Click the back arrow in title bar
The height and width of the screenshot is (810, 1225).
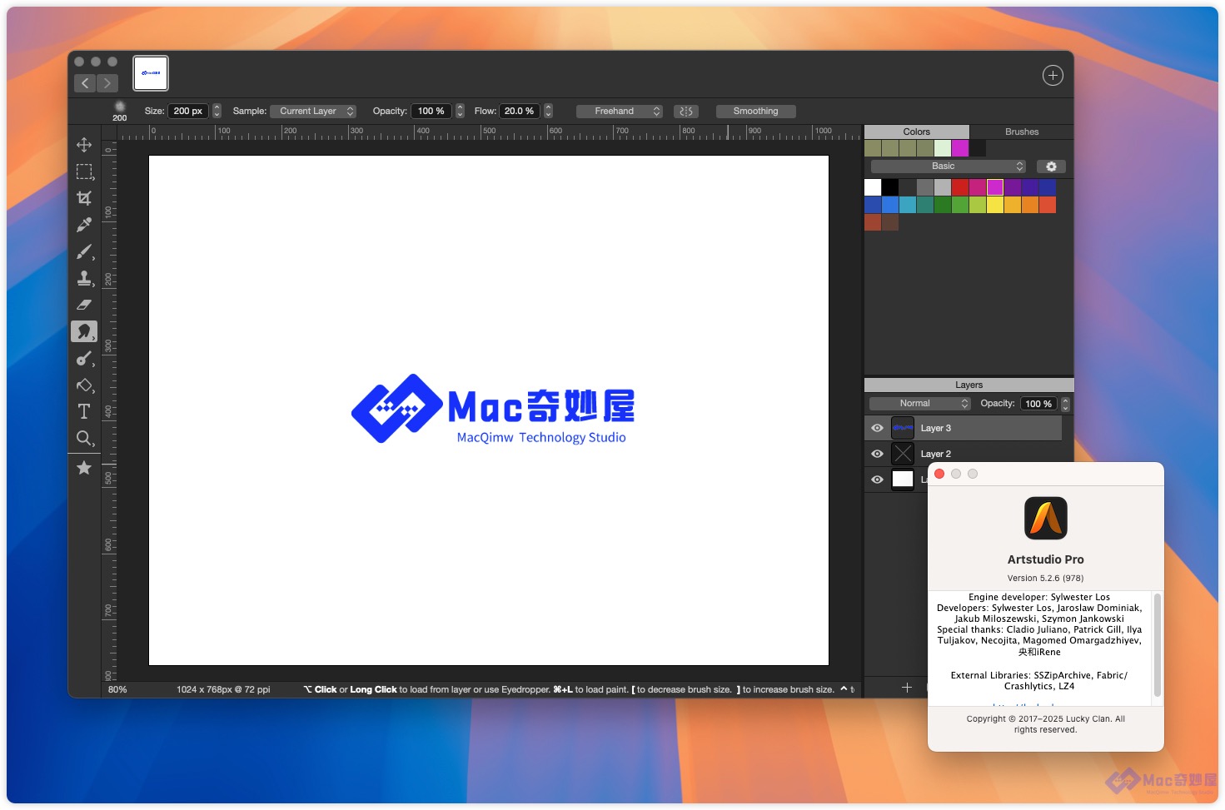85,83
